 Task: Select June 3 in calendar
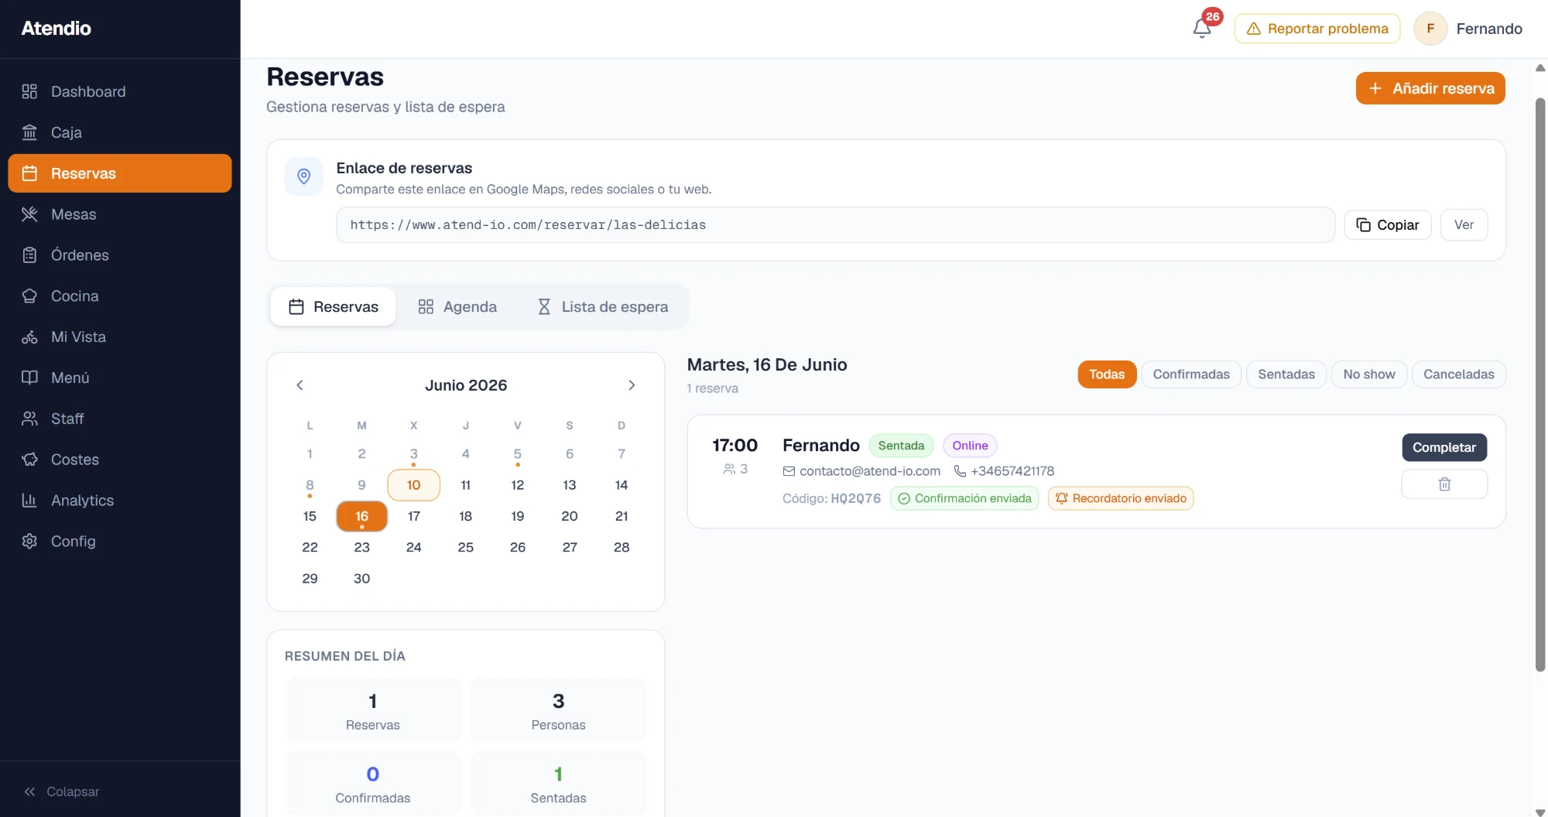(x=414, y=454)
